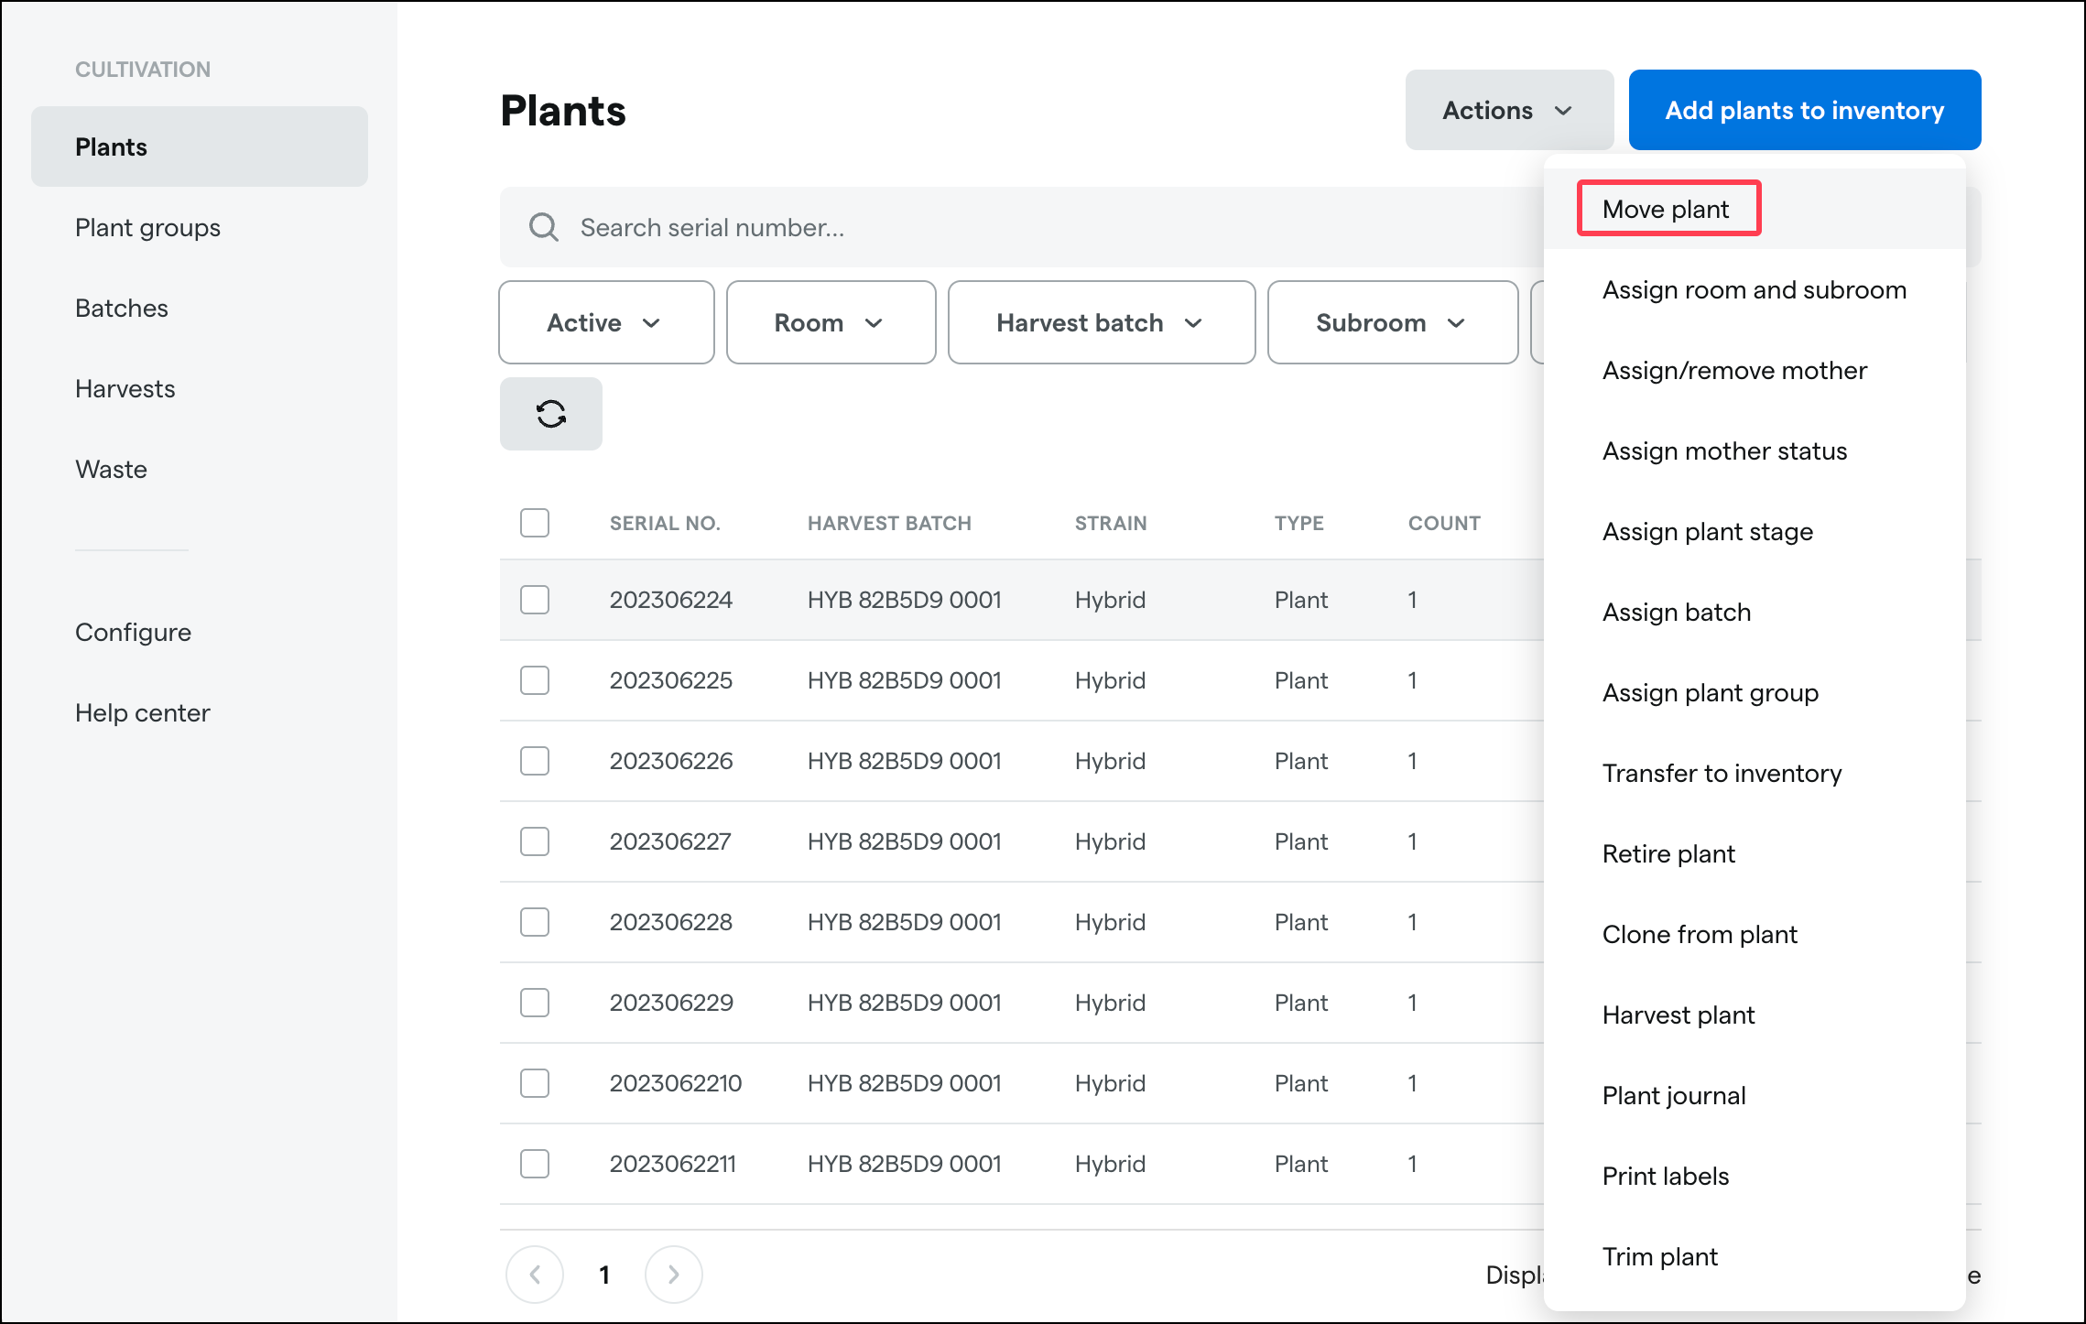Expand the Subroom filter dropdown
This screenshot has width=2086, height=1324.
click(x=1393, y=322)
